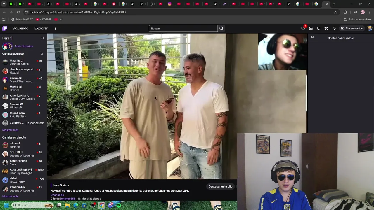The image size is (374, 210).
Task: Open Spotify from the taskbar
Action: pos(119,205)
